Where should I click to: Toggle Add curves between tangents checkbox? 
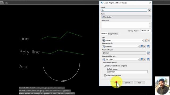click(x=105, y=66)
